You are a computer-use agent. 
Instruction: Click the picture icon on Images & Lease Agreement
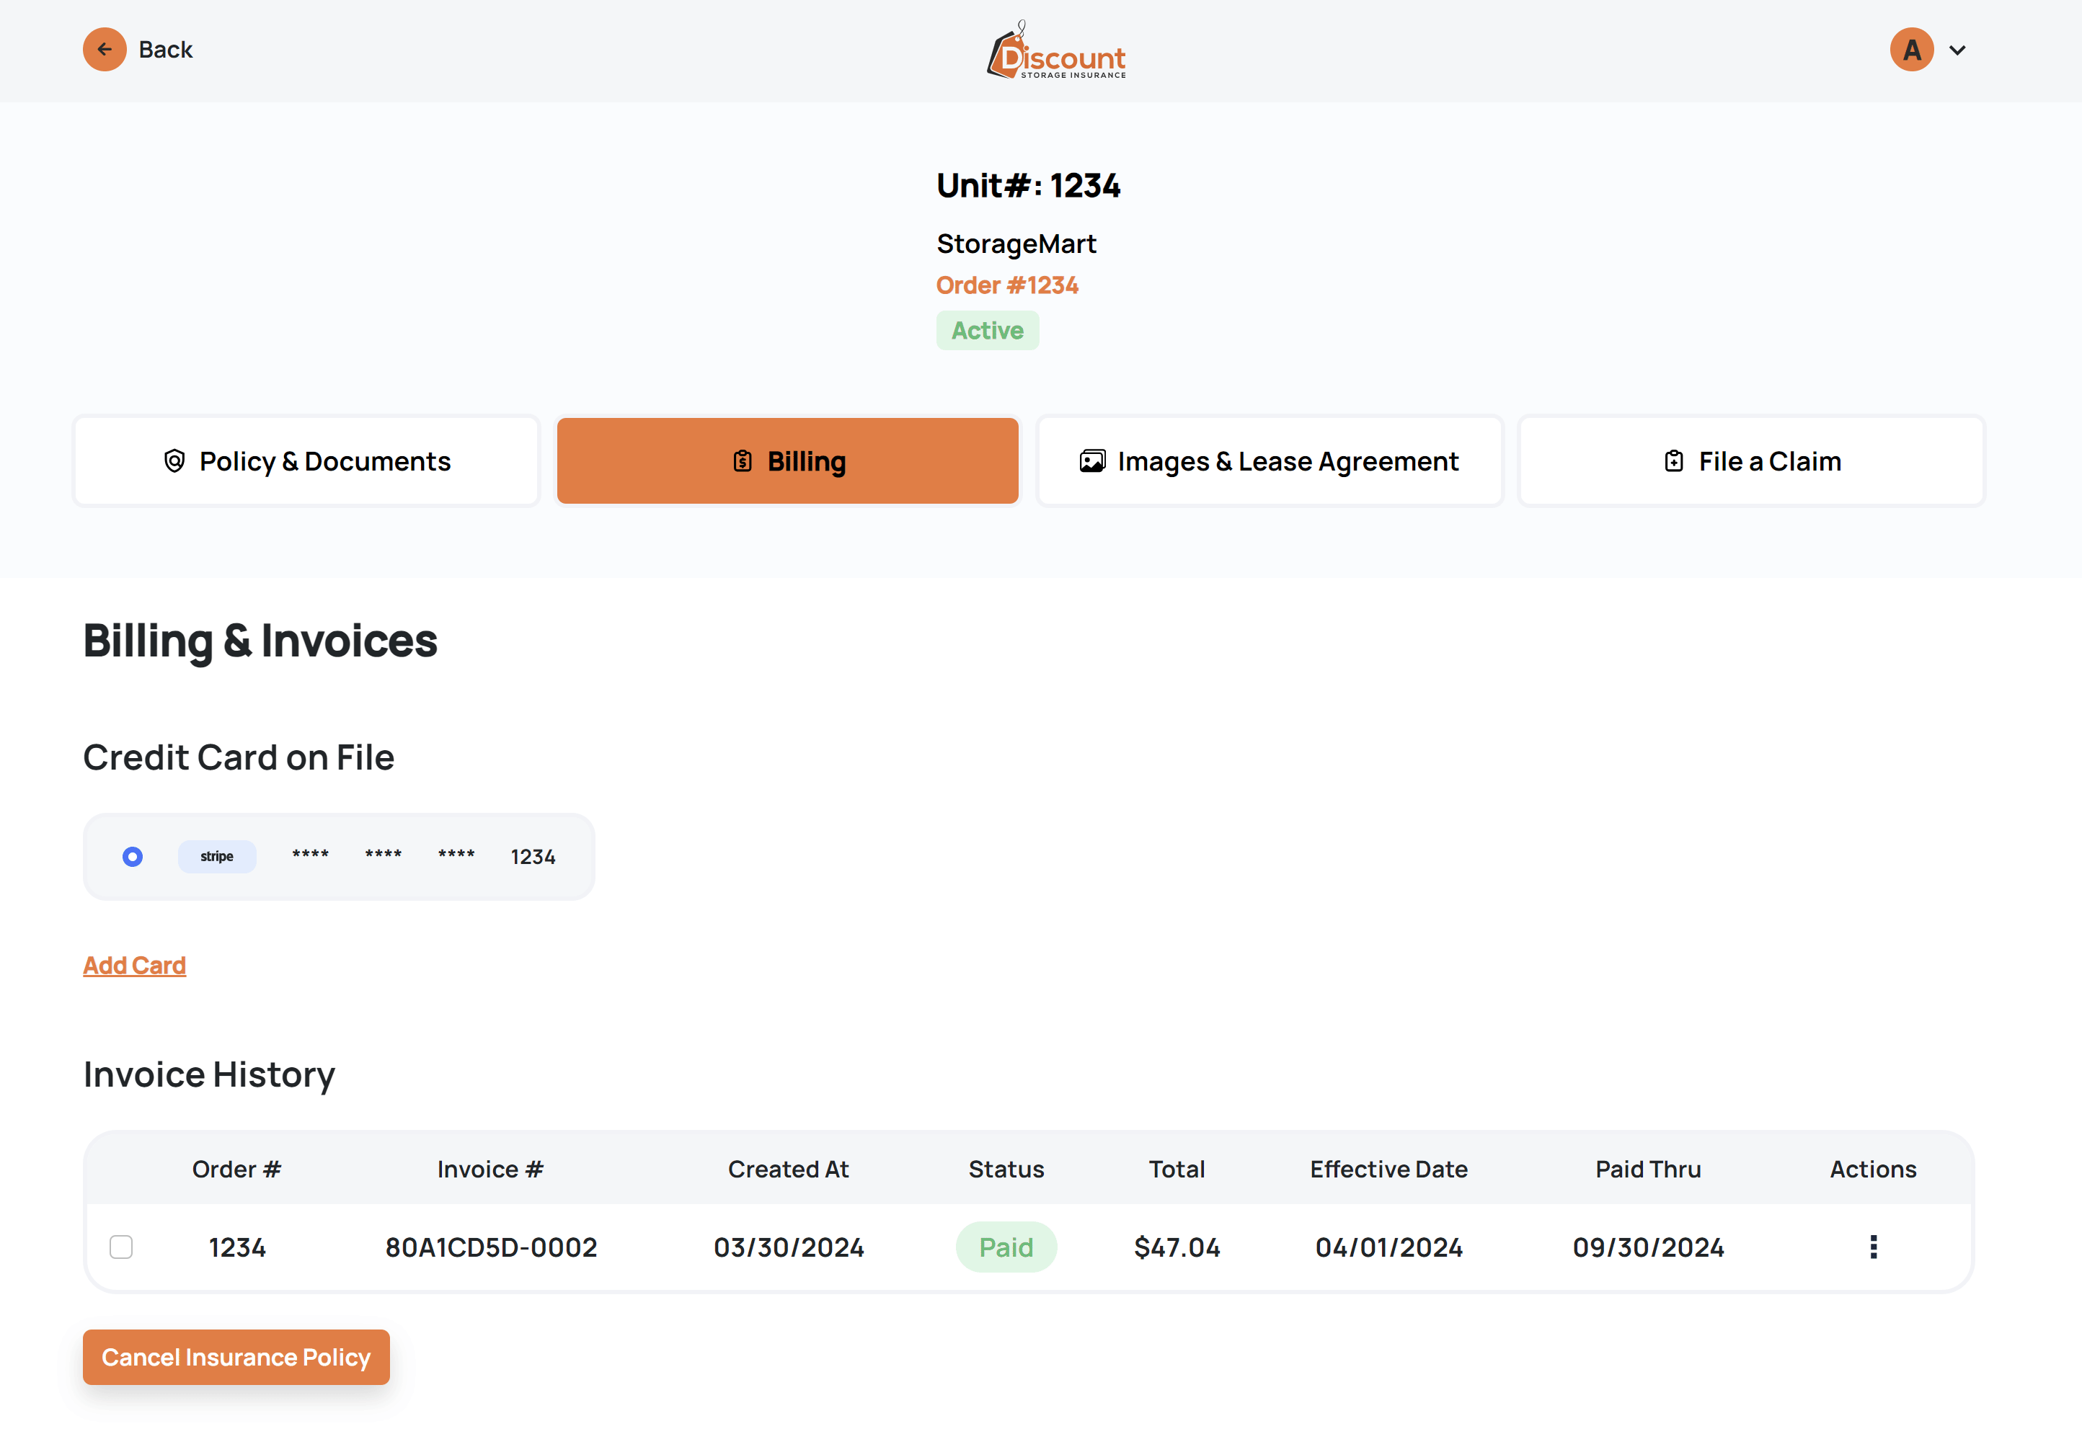pos(1092,461)
